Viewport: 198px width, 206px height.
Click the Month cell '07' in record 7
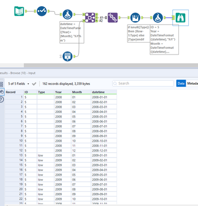point(81,126)
